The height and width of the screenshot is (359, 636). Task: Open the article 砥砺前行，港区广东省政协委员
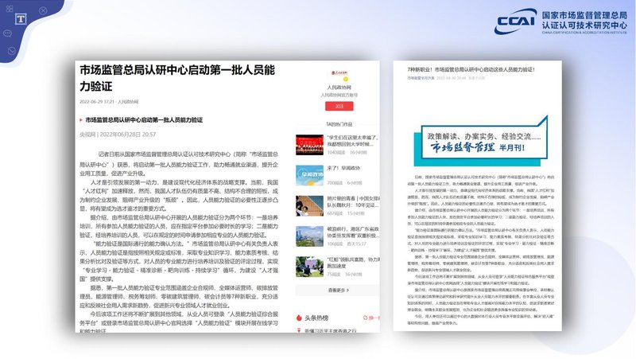[x=353, y=232]
